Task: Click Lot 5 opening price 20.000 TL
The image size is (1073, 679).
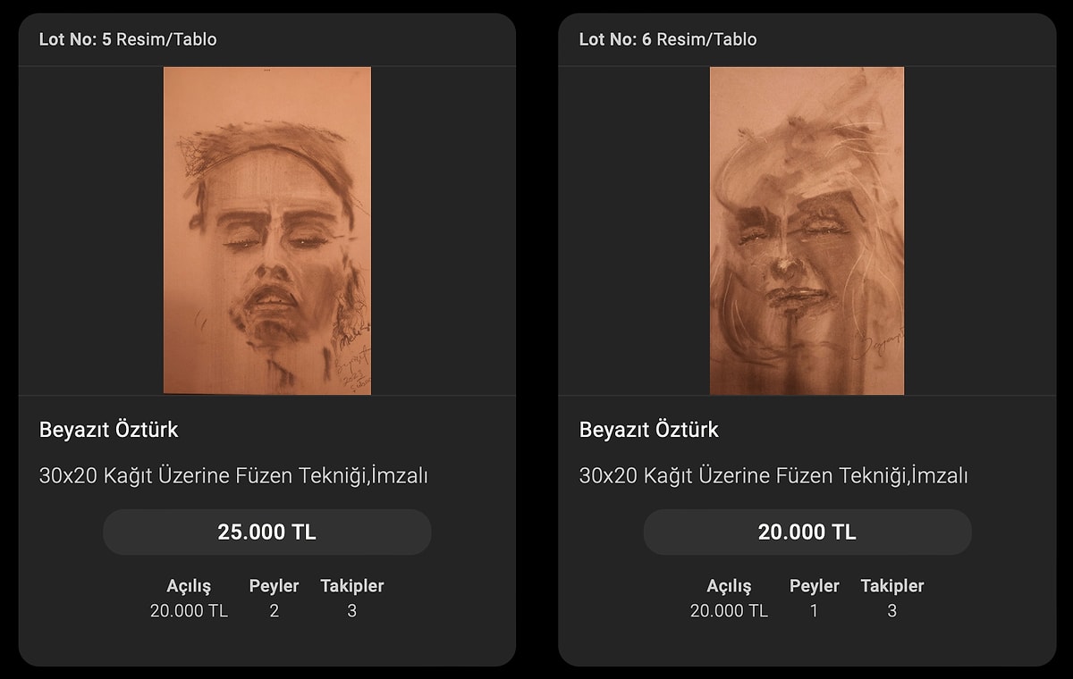Action: pyautogui.click(x=189, y=611)
